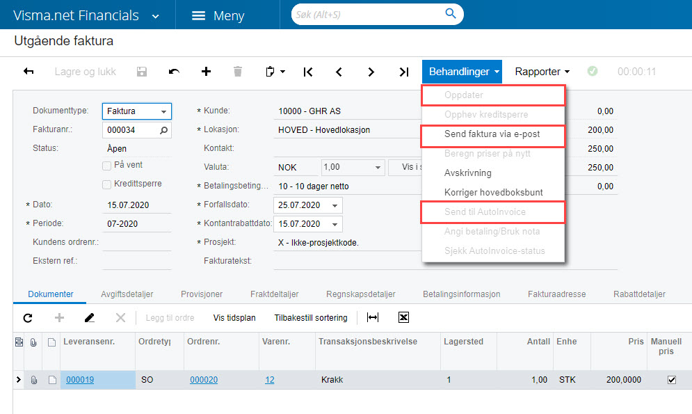Switch to the Provisjoner tab
This screenshot has width=692, height=414.
[x=202, y=294]
